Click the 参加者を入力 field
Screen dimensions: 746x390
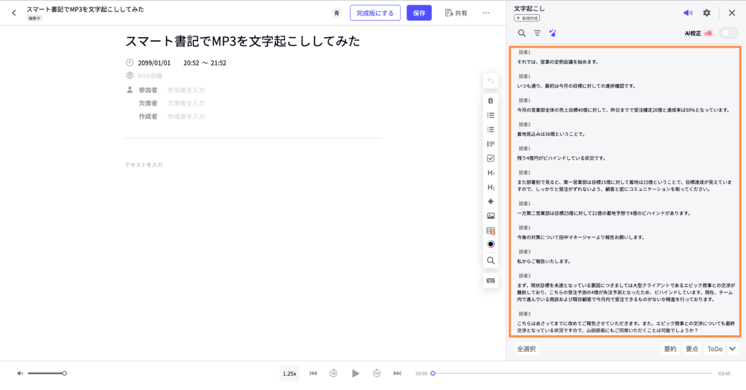point(186,90)
